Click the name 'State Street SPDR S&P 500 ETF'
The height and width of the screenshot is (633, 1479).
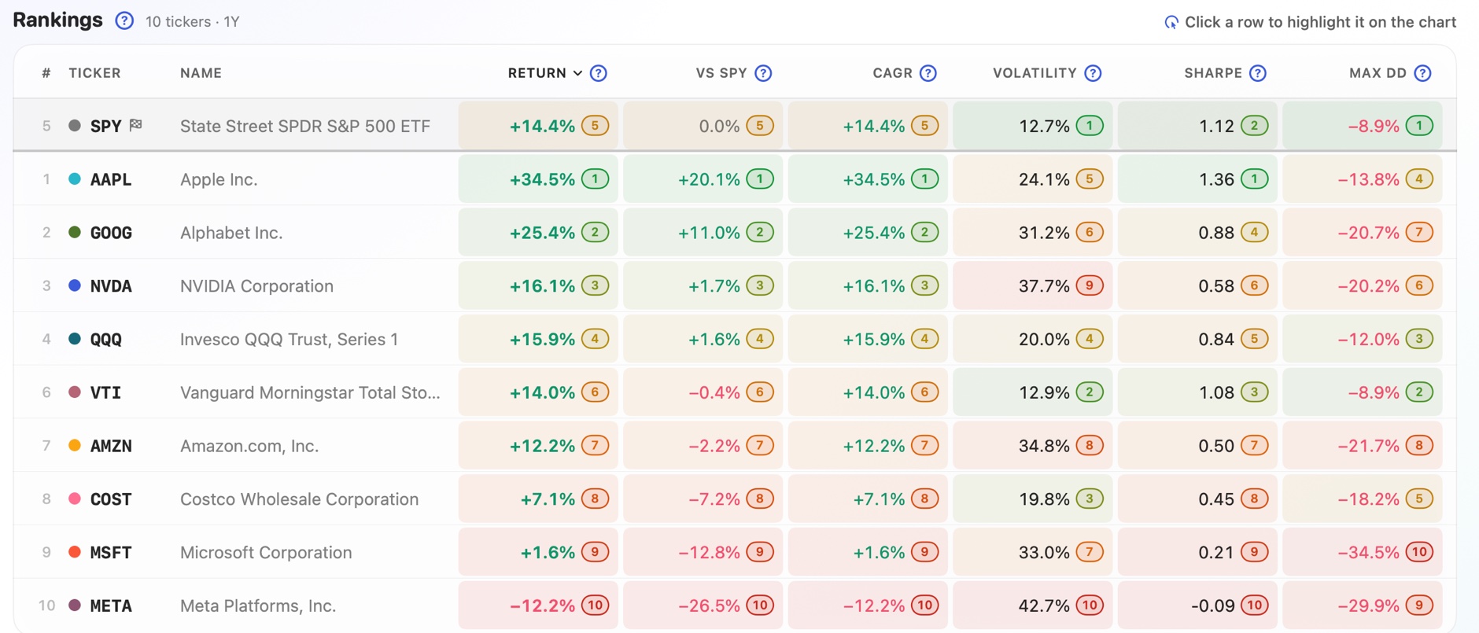pos(305,126)
